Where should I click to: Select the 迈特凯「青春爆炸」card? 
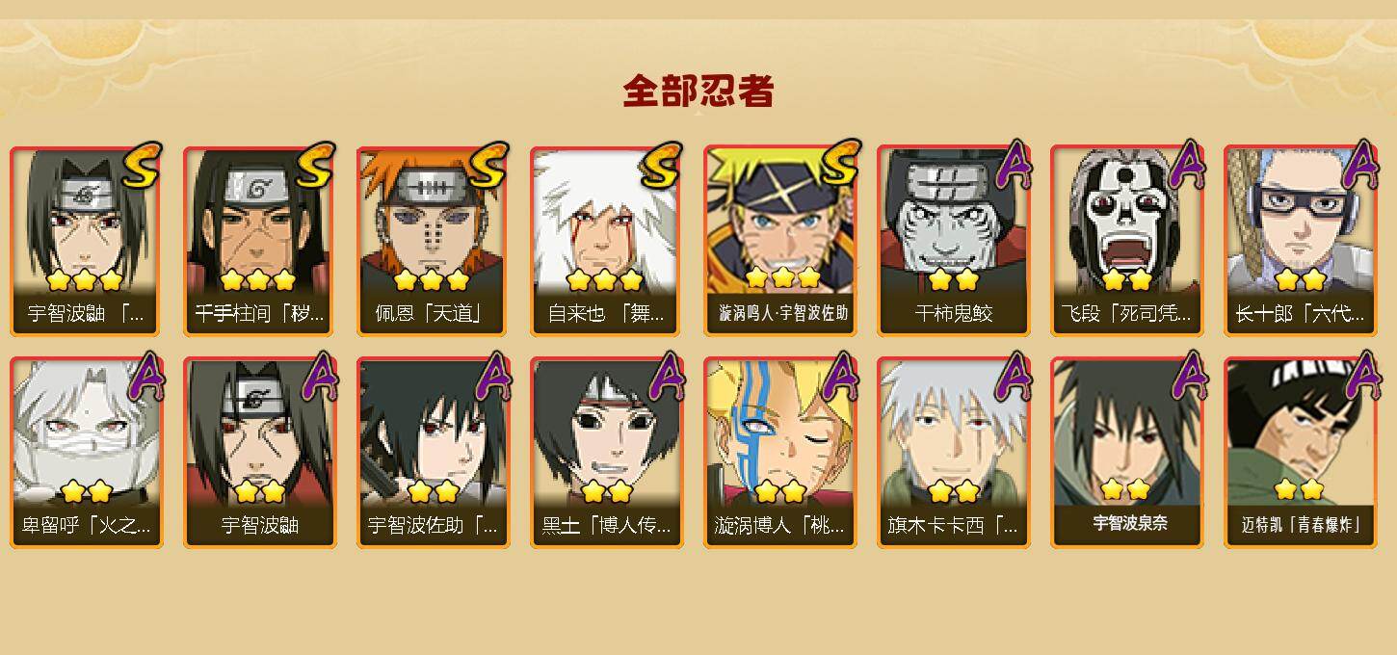click(1301, 452)
